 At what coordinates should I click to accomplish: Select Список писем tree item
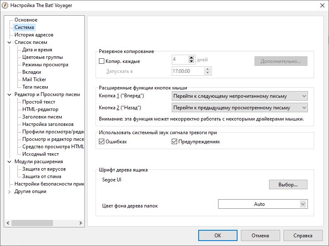(31, 42)
